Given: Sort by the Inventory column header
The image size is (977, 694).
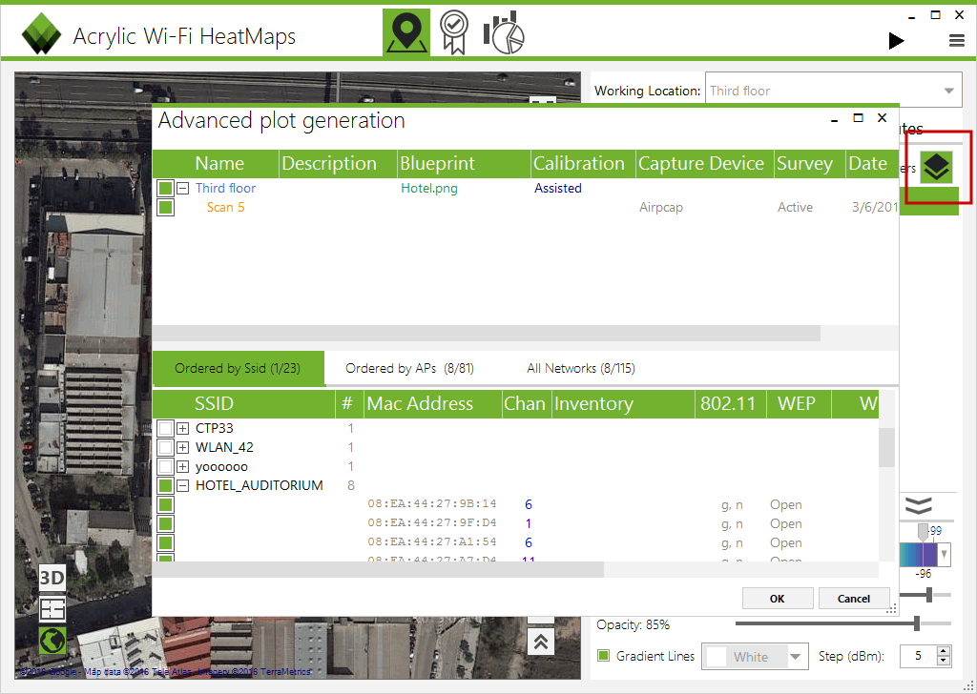Looking at the screenshot, I should (x=623, y=404).
